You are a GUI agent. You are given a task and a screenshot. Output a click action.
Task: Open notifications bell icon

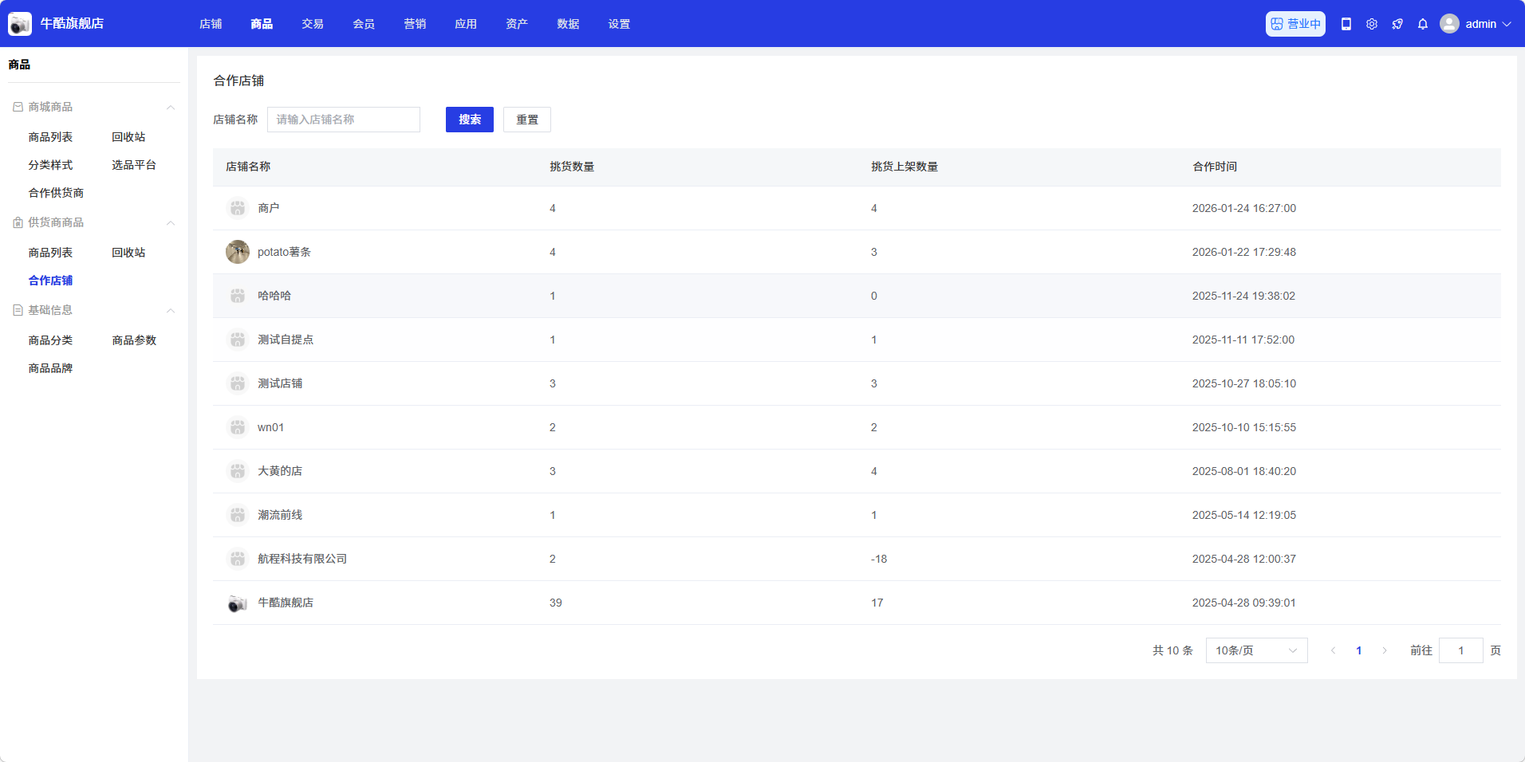point(1423,24)
